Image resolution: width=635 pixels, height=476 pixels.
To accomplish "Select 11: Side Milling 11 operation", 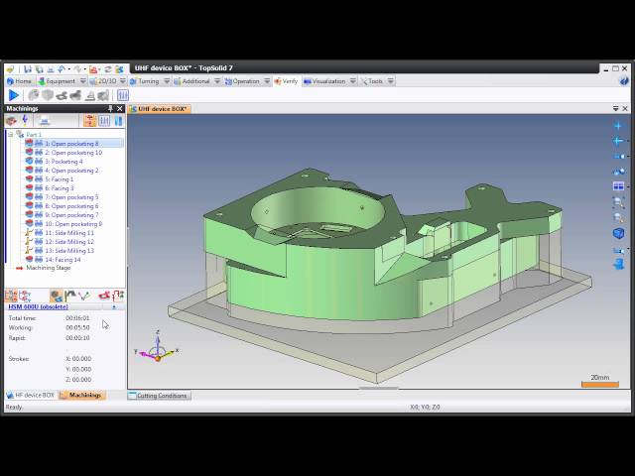I will pyautogui.click(x=68, y=233).
